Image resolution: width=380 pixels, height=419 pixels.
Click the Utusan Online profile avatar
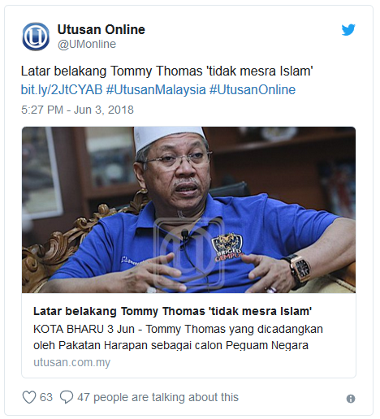coord(36,37)
